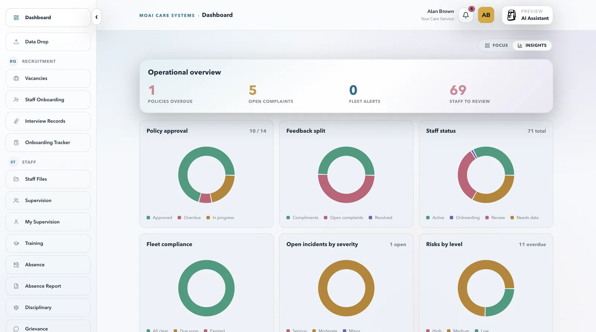Viewport: 596px width, 332px height.
Task: Open Dashboard in the sidebar
Action: tap(48, 18)
